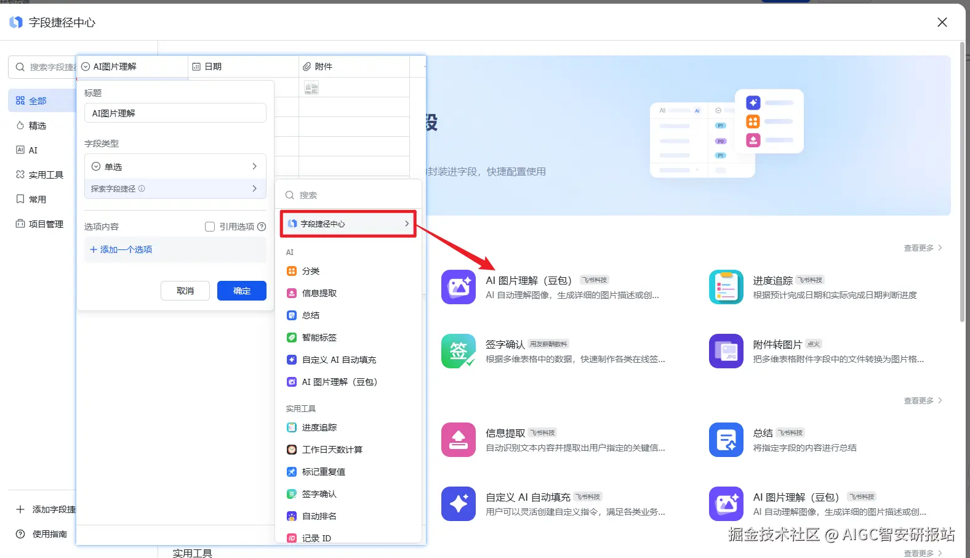Pick 签字确认 icon in the dropdown list

pyautogui.click(x=292, y=494)
